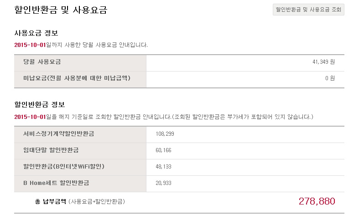359x220 pixels.
Task: Click red date in 할인반환금 정보 description
Action: [30, 117]
